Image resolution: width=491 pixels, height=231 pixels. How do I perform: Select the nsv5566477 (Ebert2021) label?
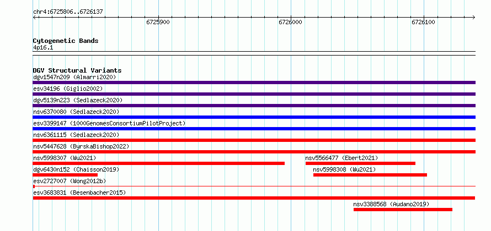pos(341,158)
